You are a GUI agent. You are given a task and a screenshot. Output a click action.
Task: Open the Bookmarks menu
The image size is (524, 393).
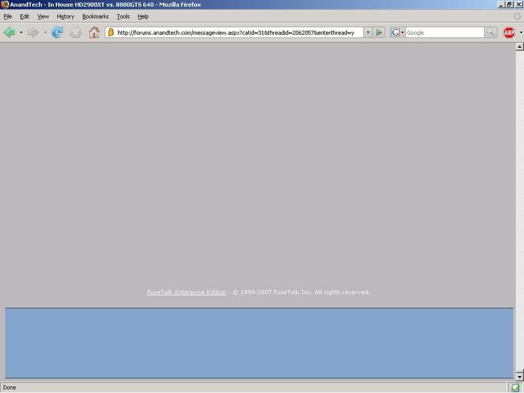[x=95, y=16]
